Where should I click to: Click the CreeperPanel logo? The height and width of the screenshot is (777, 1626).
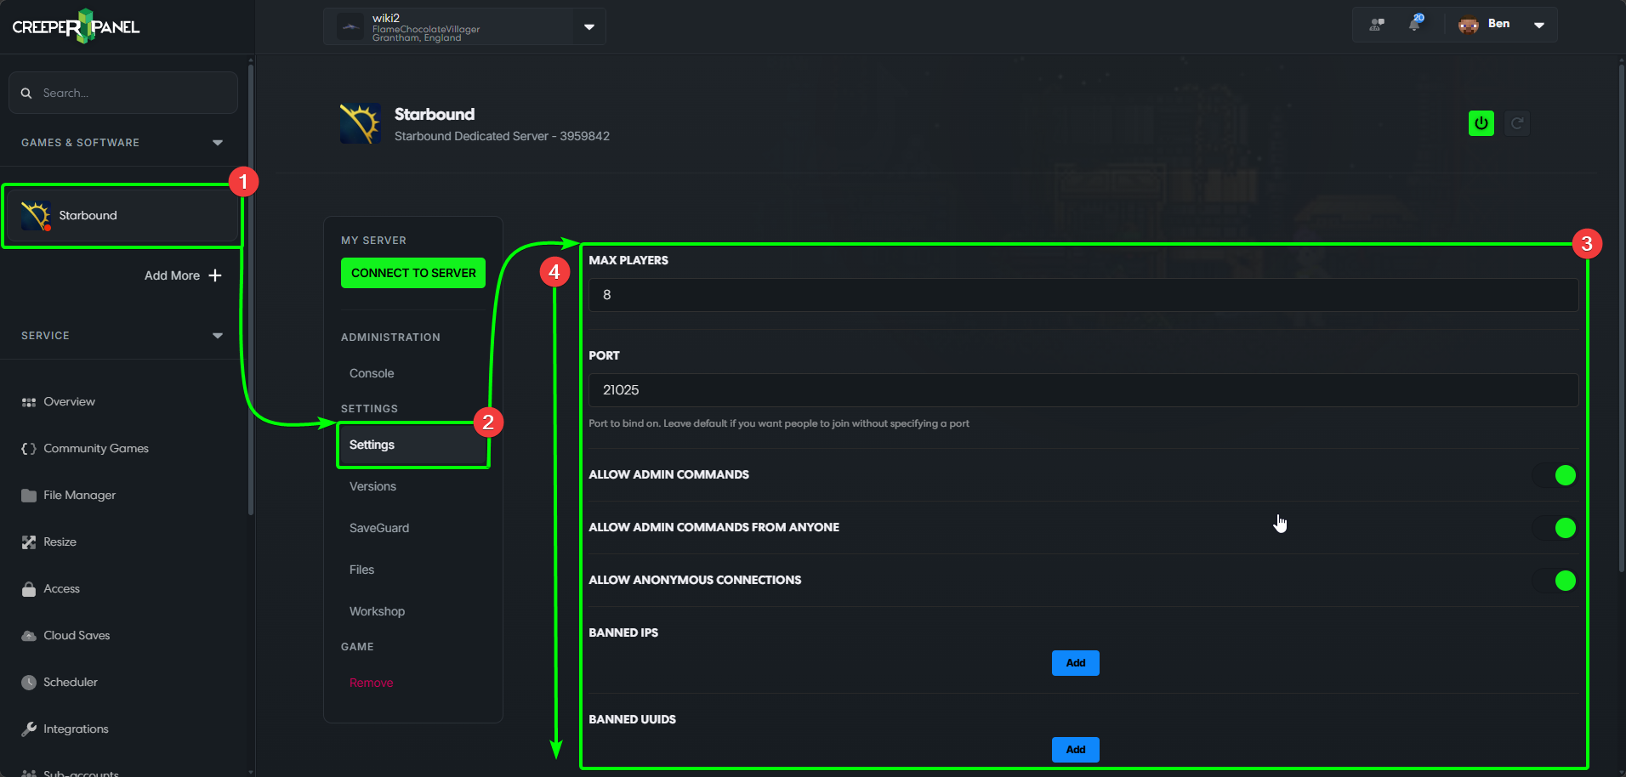[76, 26]
